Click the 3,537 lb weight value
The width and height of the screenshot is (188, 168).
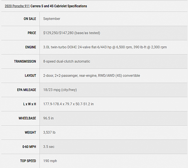click(x=49, y=132)
